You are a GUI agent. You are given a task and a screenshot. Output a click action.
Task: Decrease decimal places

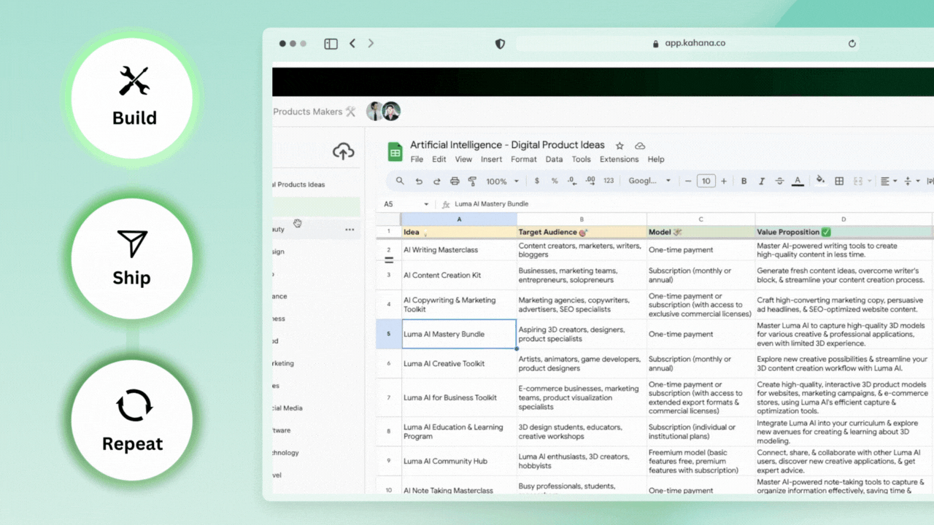571,181
